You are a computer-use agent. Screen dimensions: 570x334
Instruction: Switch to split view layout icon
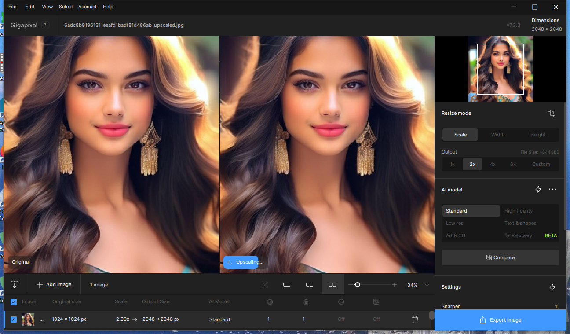(310, 285)
